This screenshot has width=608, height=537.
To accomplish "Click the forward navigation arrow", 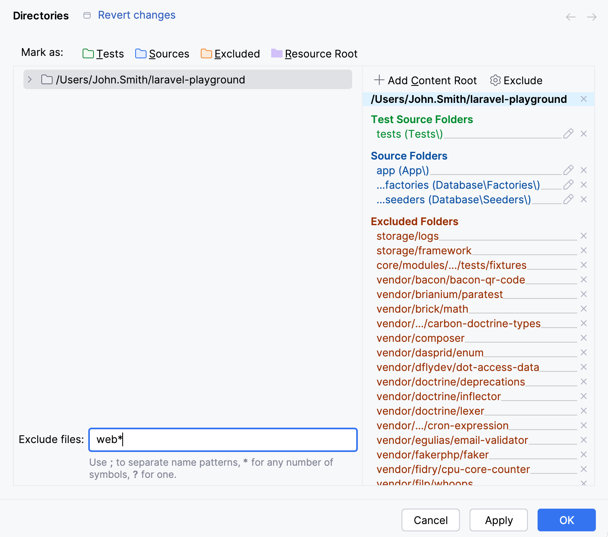I will [x=591, y=17].
